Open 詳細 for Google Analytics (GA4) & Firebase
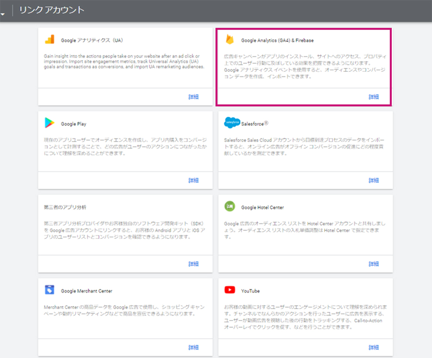Image resolution: width=432 pixels, height=358 pixels. click(374, 97)
